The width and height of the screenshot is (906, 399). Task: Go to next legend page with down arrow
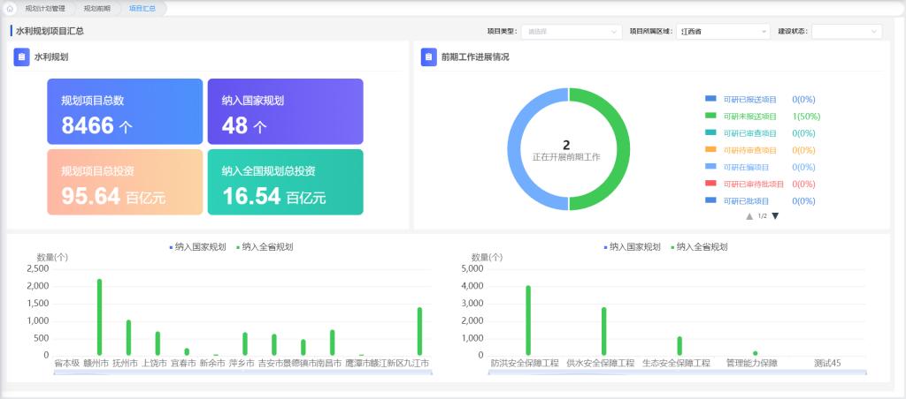pyautogui.click(x=775, y=216)
